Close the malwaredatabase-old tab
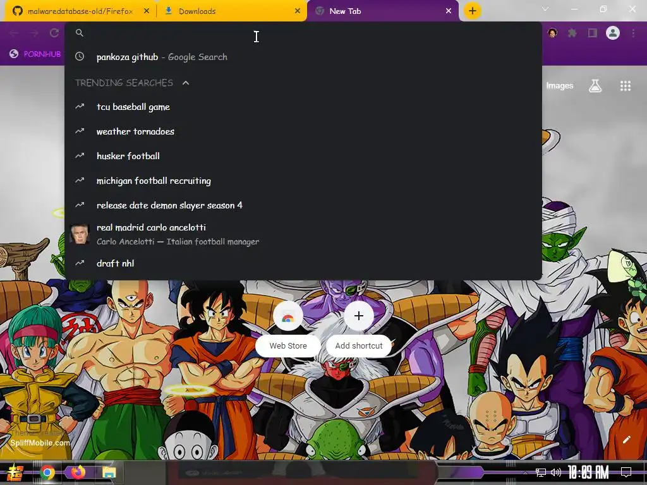This screenshot has width=647, height=485. click(147, 11)
